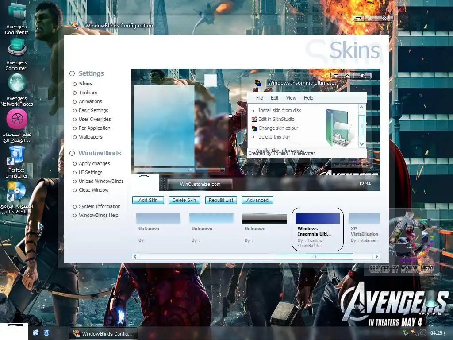Select UI Settings radio option

pos(74,173)
